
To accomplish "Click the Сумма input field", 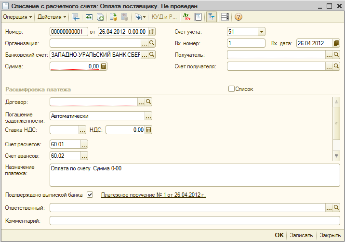I will pyautogui.click(x=75, y=66).
